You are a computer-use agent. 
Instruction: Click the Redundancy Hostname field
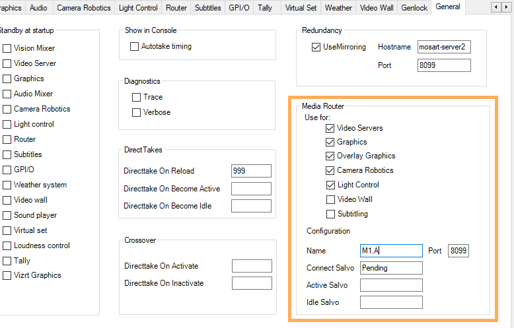(x=444, y=48)
